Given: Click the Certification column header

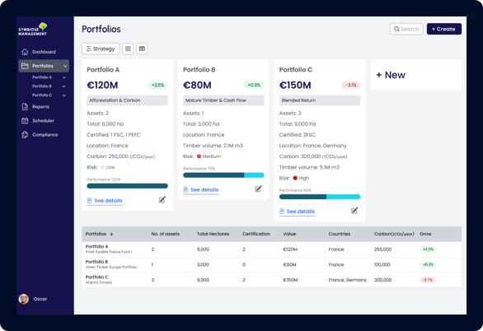Looking at the screenshot, I should click(256, 234).
